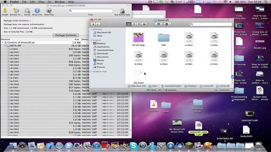Open the View menu
Viewport: 271px width, 152px height.
[x=41, y=2]
